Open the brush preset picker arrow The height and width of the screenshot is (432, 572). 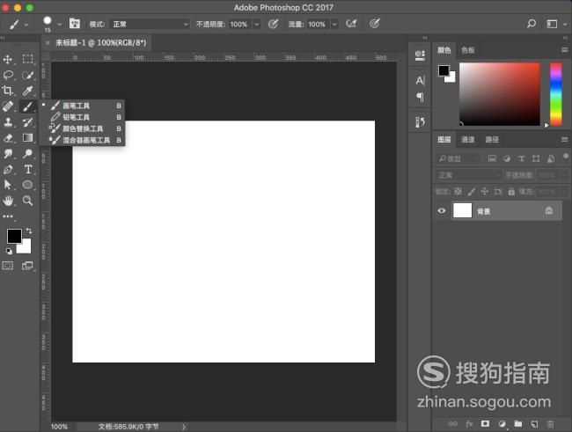tap(59, 25)
